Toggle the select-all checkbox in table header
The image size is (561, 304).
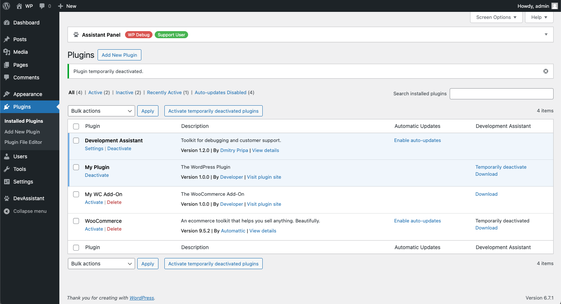point(76,126)
